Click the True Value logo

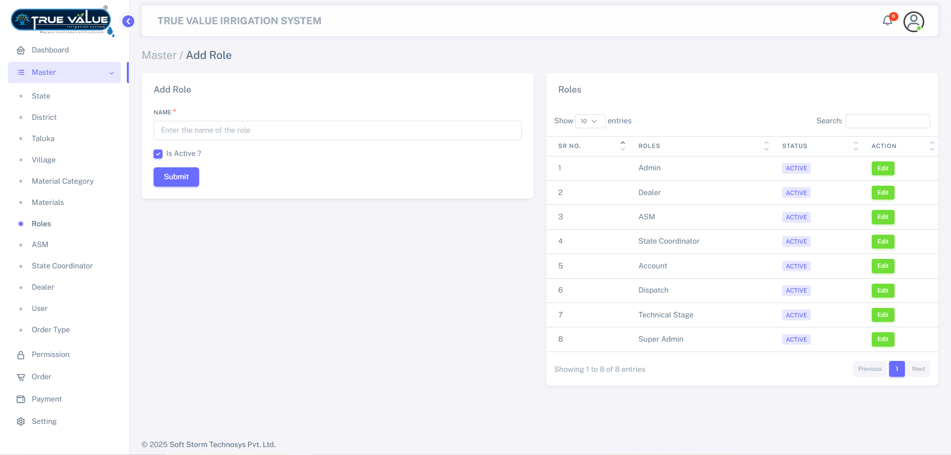(x=60, y=21)
